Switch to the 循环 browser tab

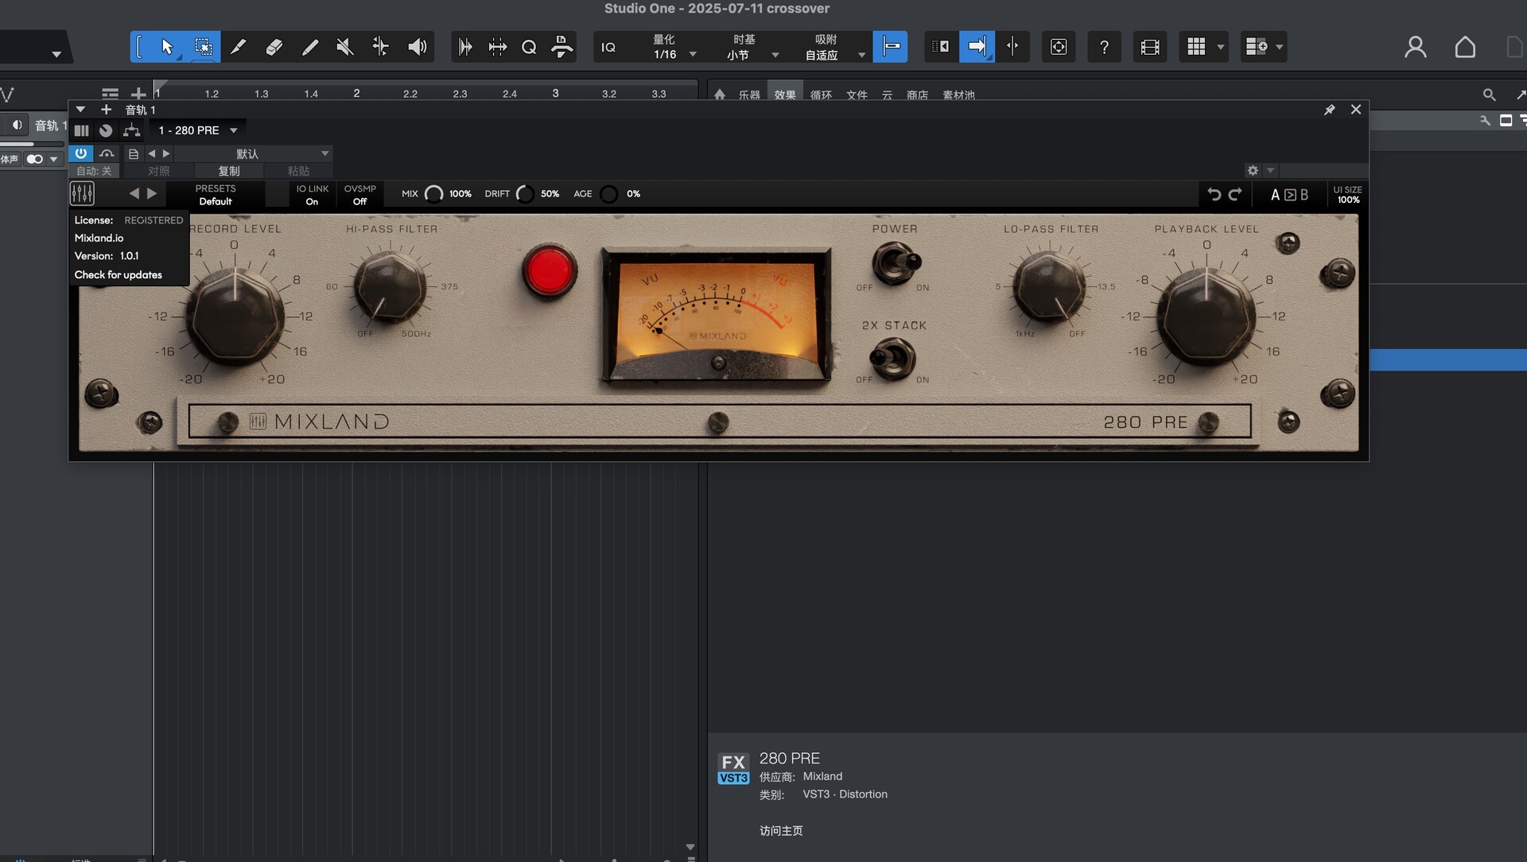pyautogui.click(x=821, y=95)
